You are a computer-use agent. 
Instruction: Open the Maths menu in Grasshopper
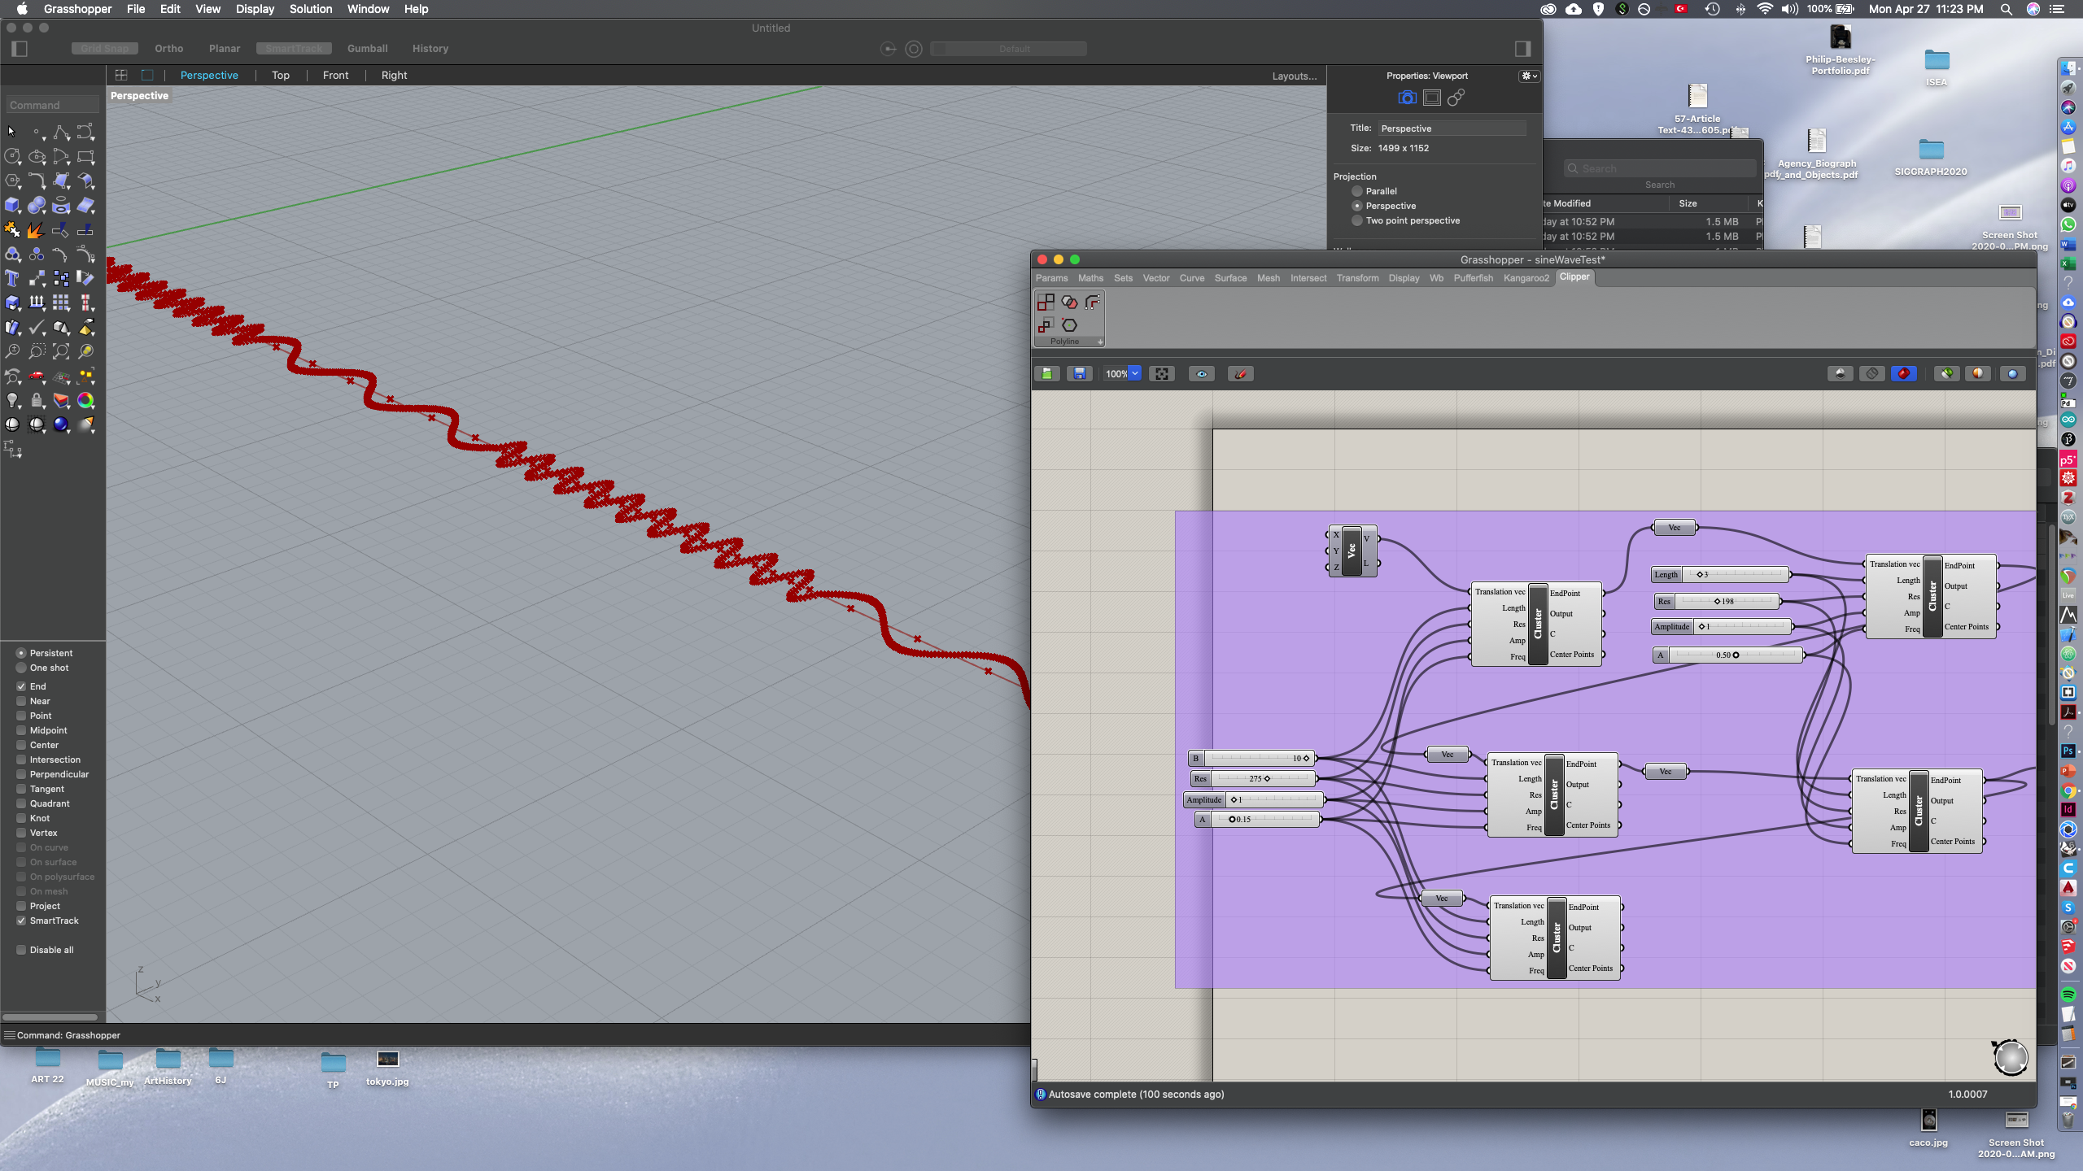(1092, 276)
